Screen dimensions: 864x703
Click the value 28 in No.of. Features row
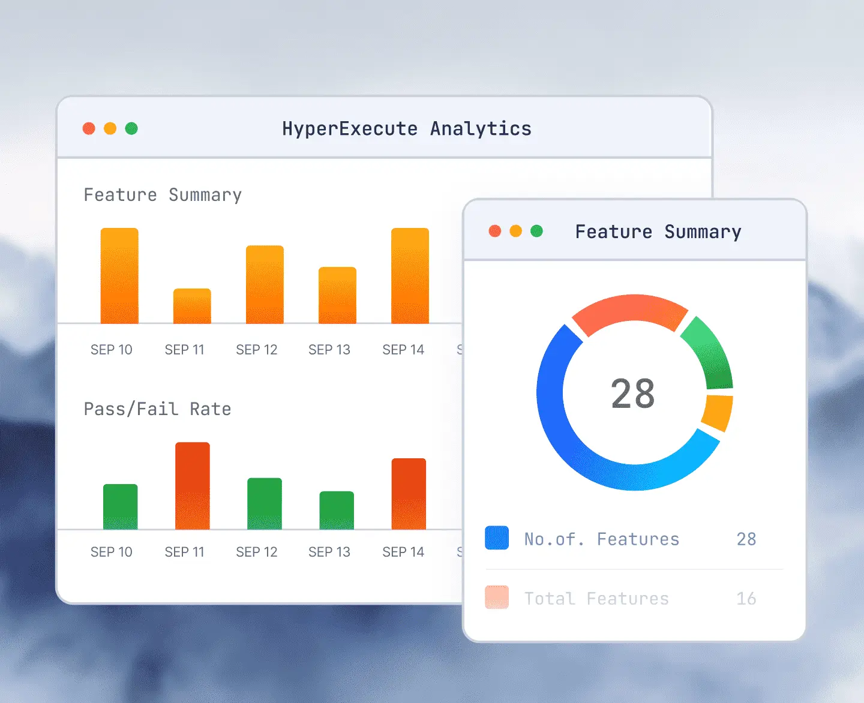click(x=746, y=539)
